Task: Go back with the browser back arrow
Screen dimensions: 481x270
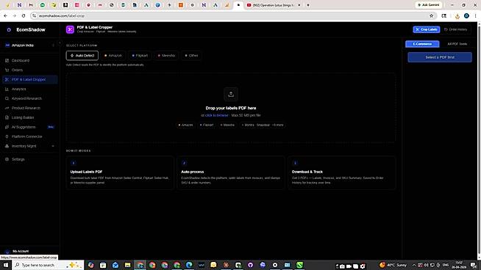Action: 6,15
